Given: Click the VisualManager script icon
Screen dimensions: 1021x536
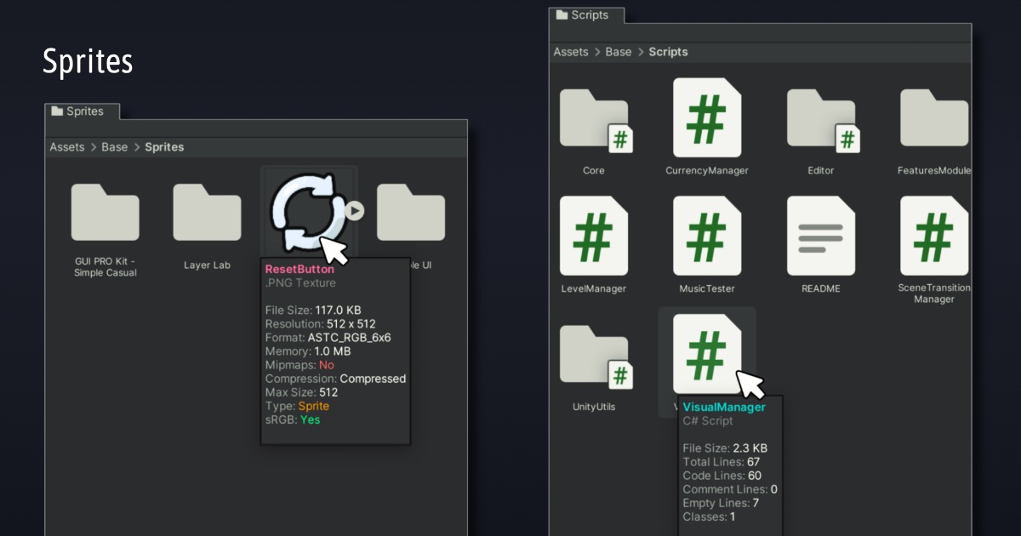Looking at the screenshot, I should 707,353.
